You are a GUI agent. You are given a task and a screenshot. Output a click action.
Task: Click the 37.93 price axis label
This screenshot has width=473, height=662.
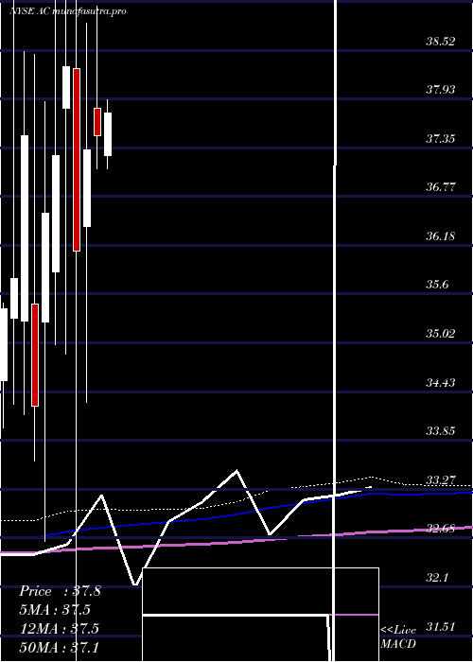tap(441, 90)
